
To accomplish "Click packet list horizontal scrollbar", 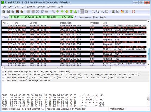I will click(58, 68).
